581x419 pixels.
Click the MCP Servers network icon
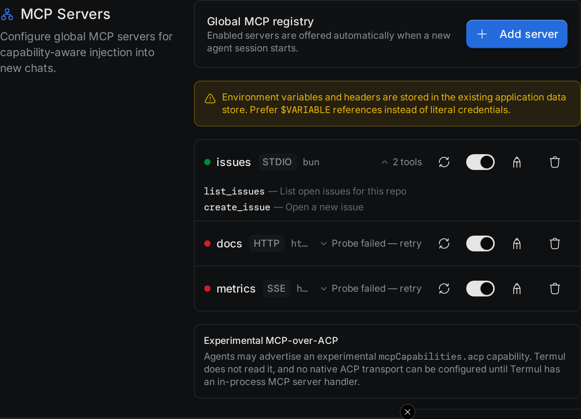coord(7,14)
